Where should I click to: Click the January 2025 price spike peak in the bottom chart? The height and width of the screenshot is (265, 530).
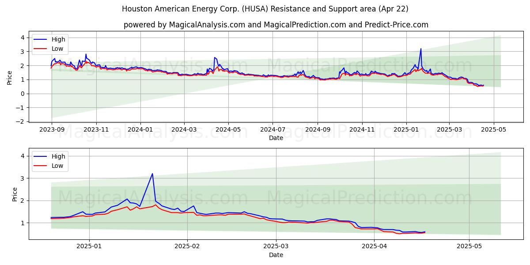(x=152, y=174)
